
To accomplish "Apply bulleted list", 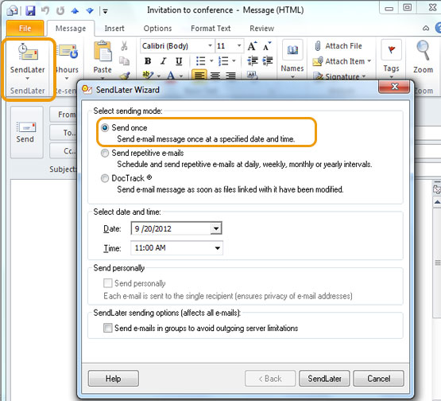I will coord(200,60).
